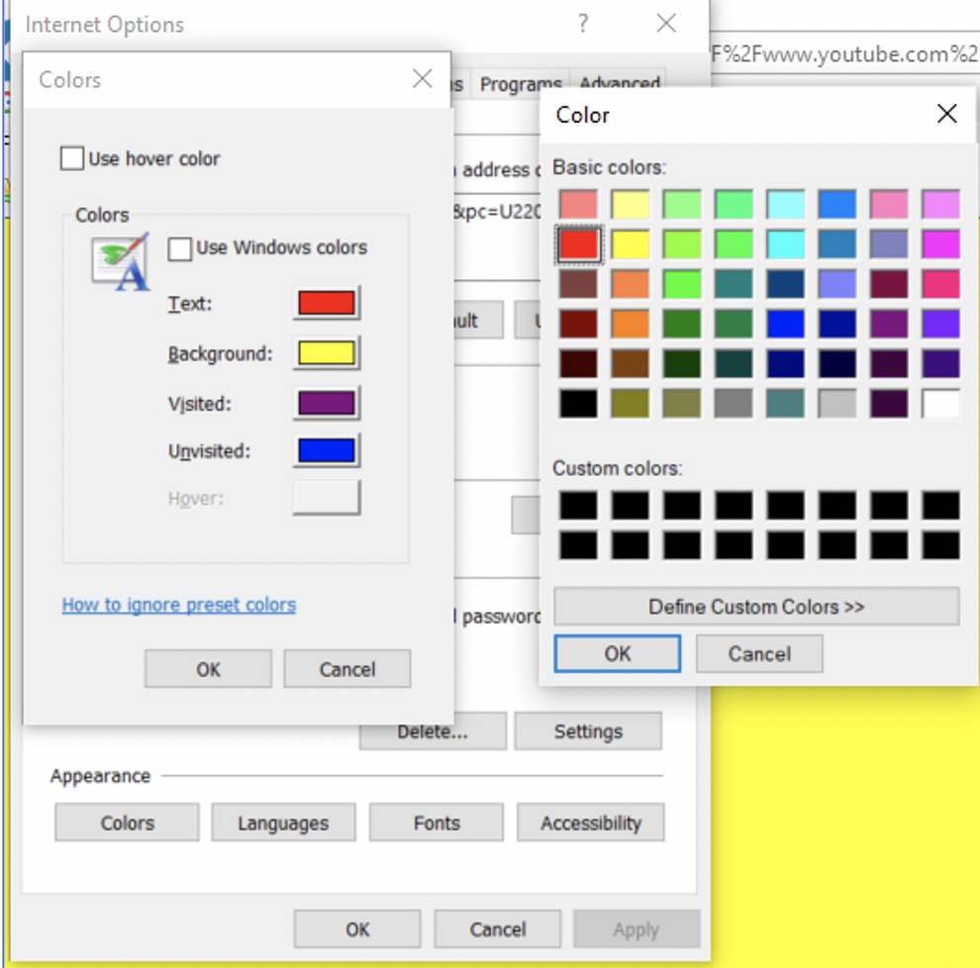Switch to the Programs tab
Viewport: 980px width, 968px height.
click(x=521, y=84)
